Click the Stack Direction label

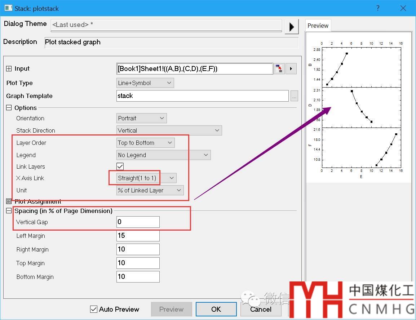point(36,130)
